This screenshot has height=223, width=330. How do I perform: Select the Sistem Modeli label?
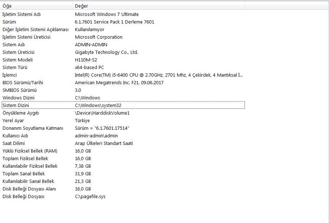[17, 60]
